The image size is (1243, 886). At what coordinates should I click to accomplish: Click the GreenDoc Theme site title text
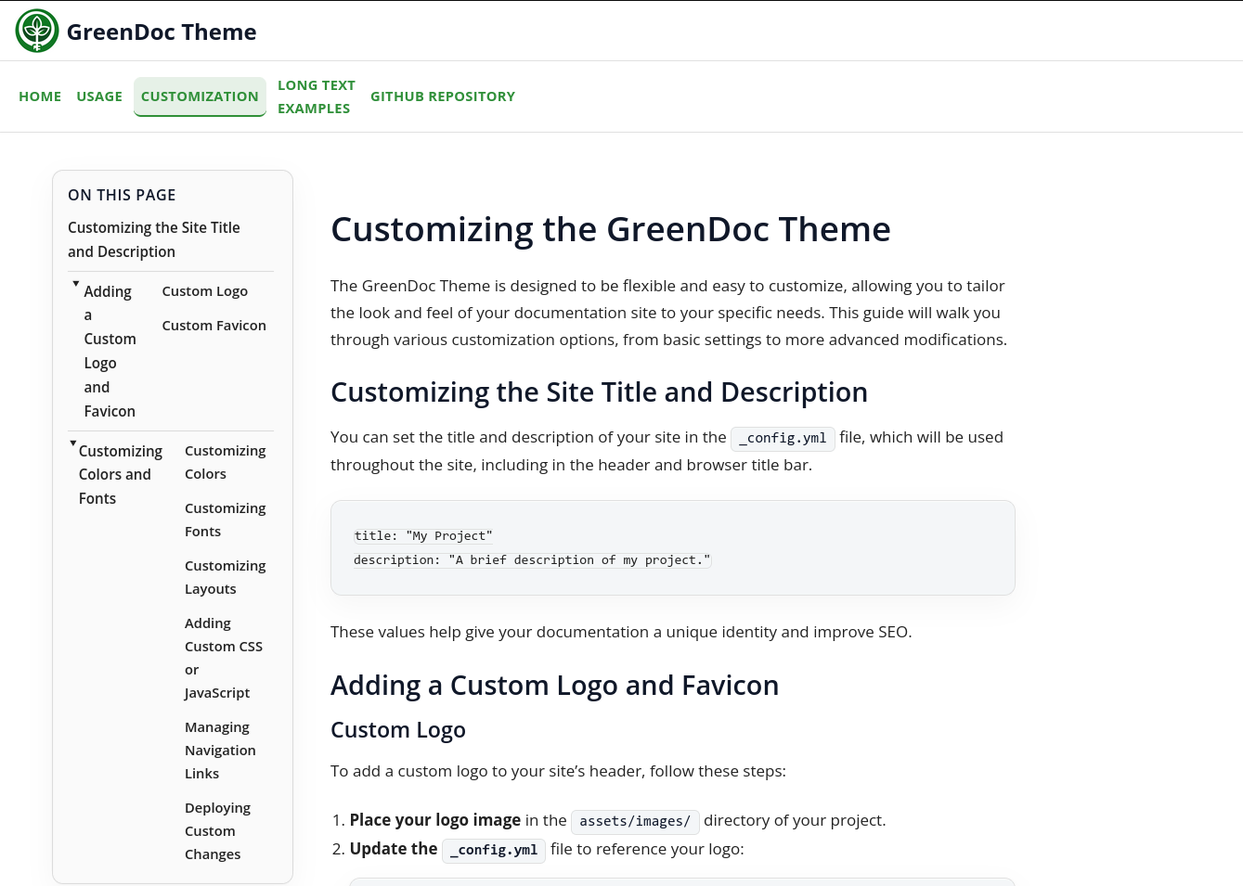162,31
